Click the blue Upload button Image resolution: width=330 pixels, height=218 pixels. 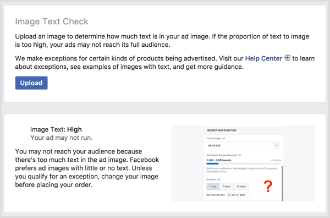31,83
